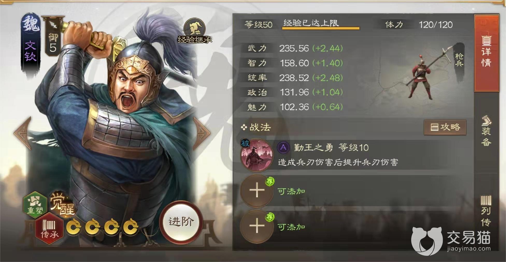Tap the 勤王之勇 skill portrait icon
This screenshot has height=262, width=506.
click(257, 155)
